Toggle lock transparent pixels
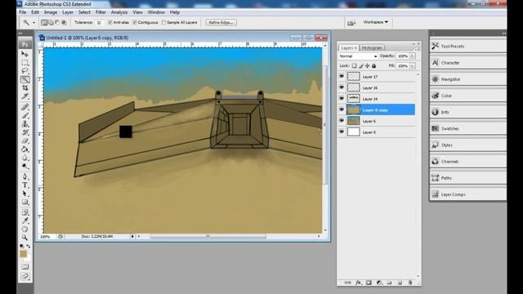 point(354,66)
